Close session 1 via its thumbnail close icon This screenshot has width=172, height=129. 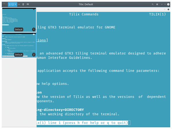34,9
